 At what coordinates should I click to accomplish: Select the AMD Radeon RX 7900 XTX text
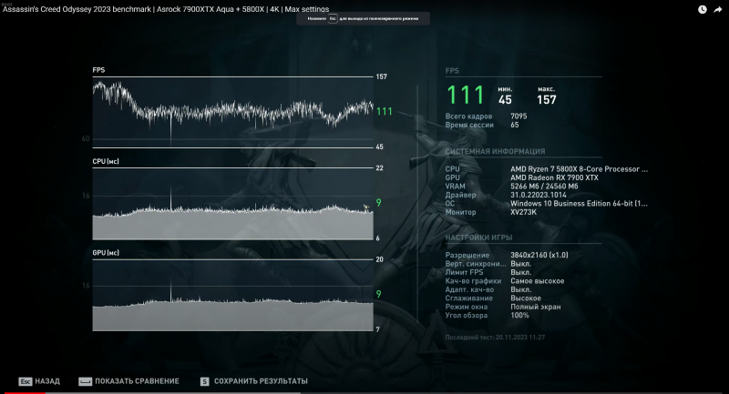click(554, 177)
